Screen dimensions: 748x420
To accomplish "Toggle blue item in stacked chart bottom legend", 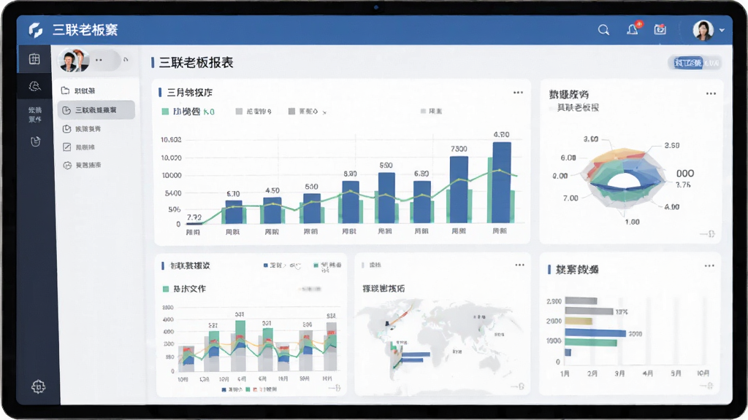I will [x=232, y=389].
